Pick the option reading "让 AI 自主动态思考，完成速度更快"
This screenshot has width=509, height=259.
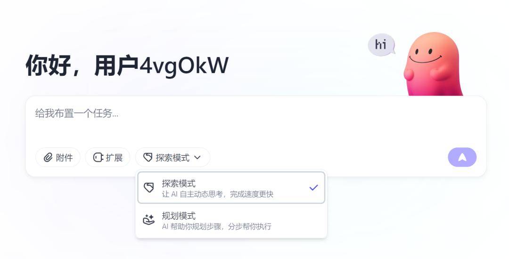pyautogui.click(x=217, y=194)
